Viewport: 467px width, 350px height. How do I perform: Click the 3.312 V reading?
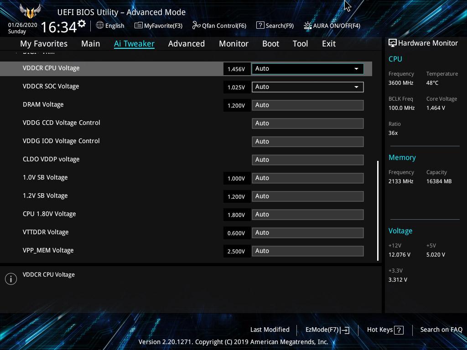click(x=398, y=280)
